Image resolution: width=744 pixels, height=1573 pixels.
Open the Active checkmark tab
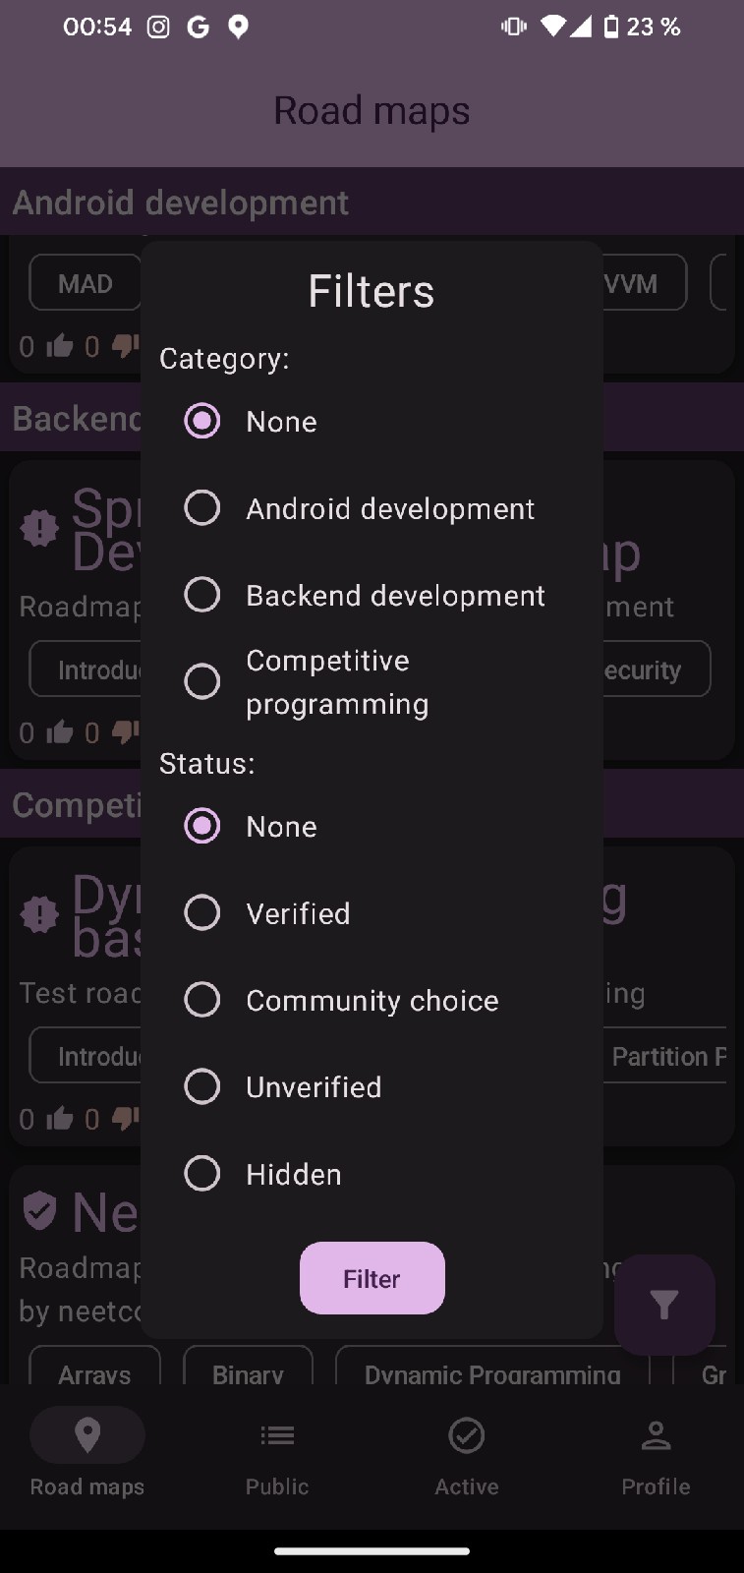[467, 1453]
